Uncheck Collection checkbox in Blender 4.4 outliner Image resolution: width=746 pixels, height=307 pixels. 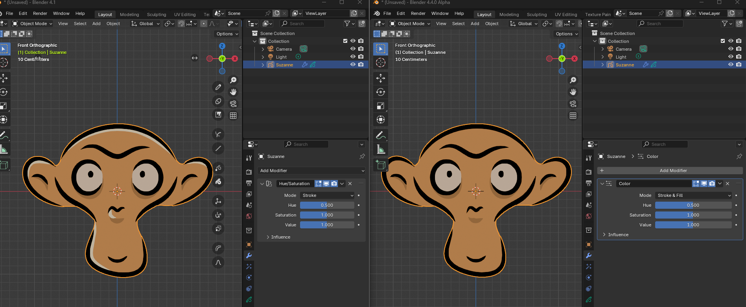[723, 41]
